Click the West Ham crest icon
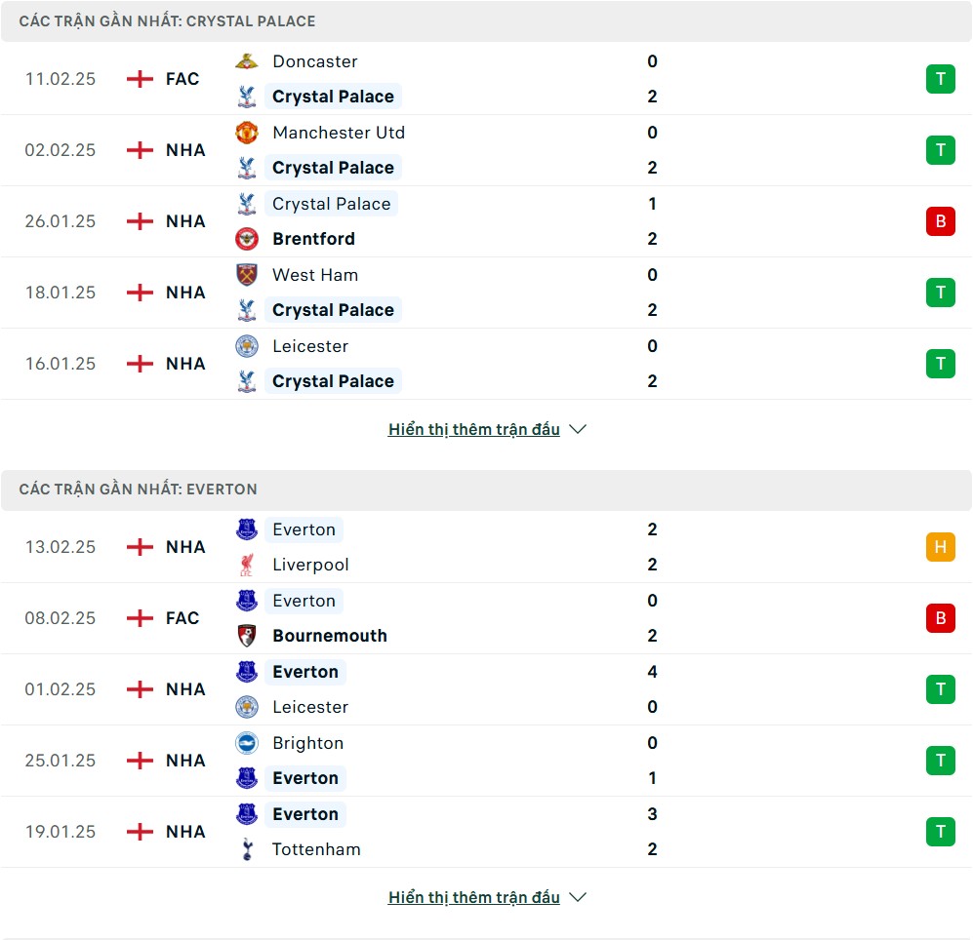The image size is (973, 940). [247, 275]
